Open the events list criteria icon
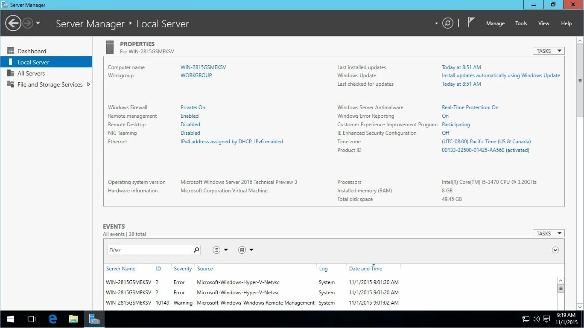584x328 pixels. click(x=216, y=250)
